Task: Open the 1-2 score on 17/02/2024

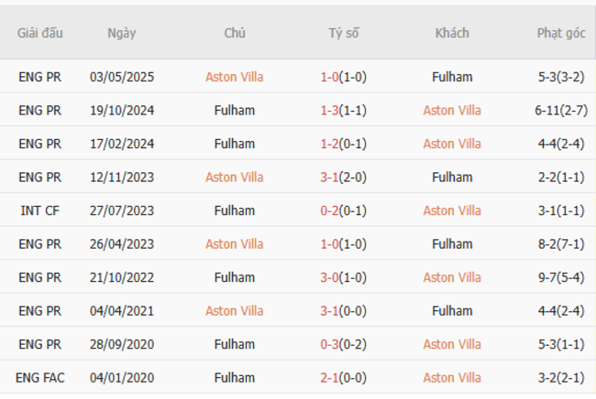Action: [x=330, y=144]
